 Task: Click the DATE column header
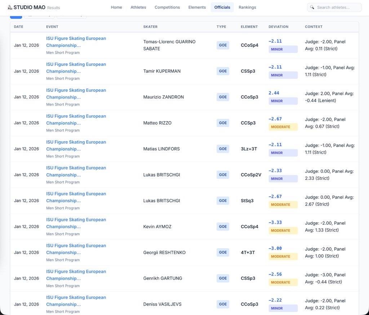(19, 27)
